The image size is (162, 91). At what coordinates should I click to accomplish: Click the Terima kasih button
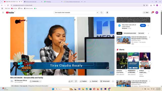pyautogui.click(x=105, y=81)
